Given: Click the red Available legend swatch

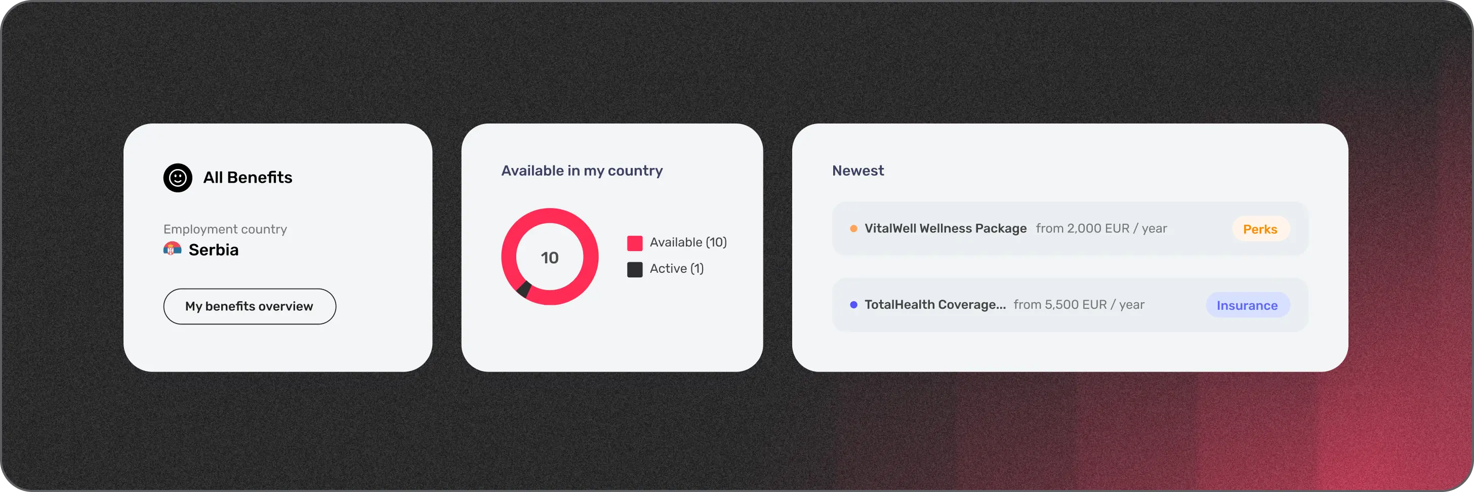Looking at the screenshot, I should [635, 243].
